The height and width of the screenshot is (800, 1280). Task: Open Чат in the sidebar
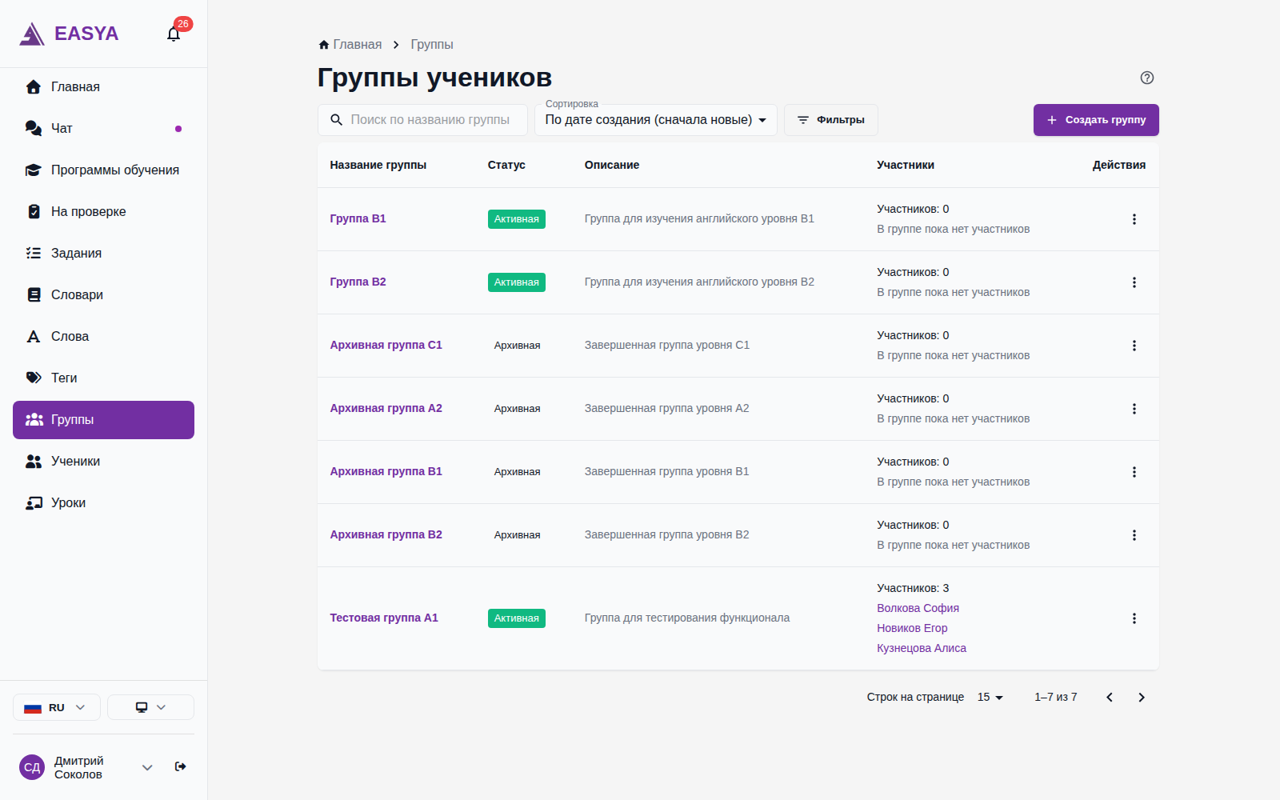click(103, 129)
